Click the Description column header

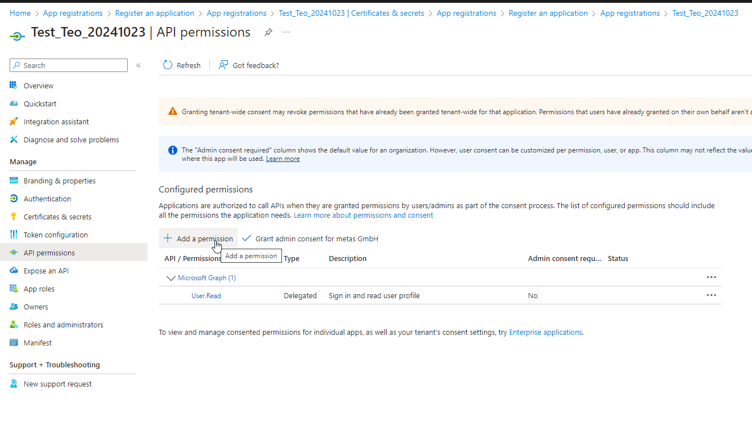point(347,258)
